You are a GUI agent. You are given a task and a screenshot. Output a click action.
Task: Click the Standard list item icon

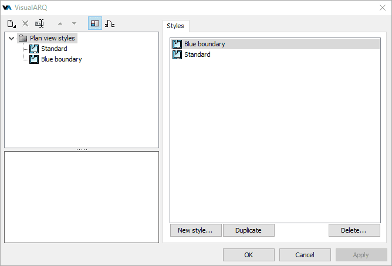point(177,54)
